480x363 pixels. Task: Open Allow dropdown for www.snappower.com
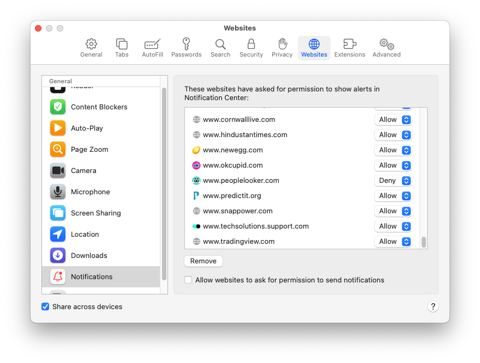(x=393, y=211)
